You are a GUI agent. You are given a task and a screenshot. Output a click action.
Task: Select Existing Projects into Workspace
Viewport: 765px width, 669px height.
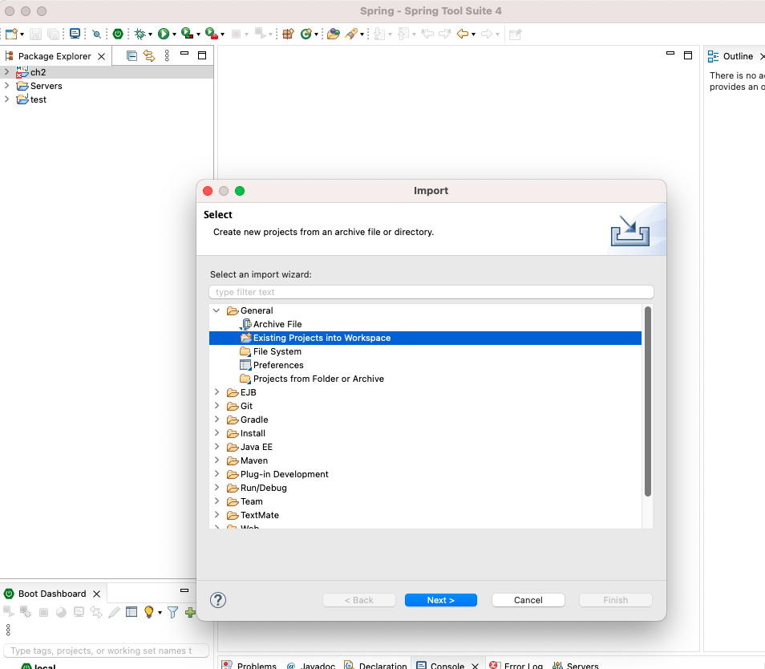(425, 338)
